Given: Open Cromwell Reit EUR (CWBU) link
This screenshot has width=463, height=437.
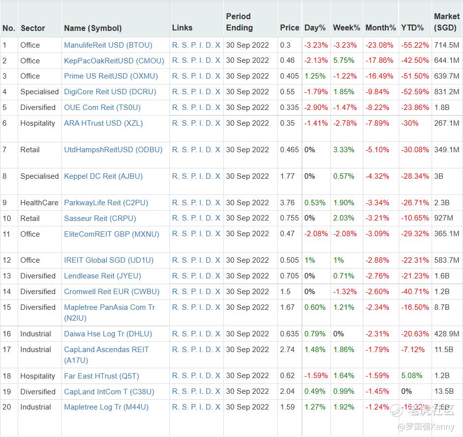Looking at the screenshot, I should [111, 292].
